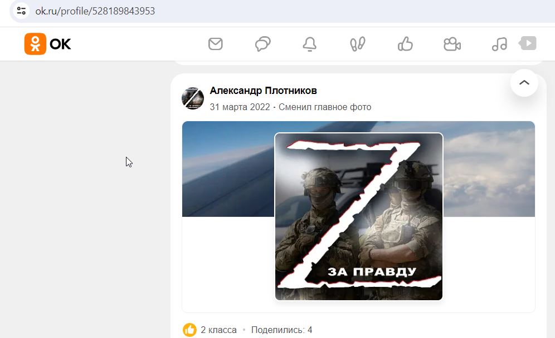This screenshot has width=555, height=338.
Task: Collapse with the scroll-to-top chevron button
Action: pos(524,83)
